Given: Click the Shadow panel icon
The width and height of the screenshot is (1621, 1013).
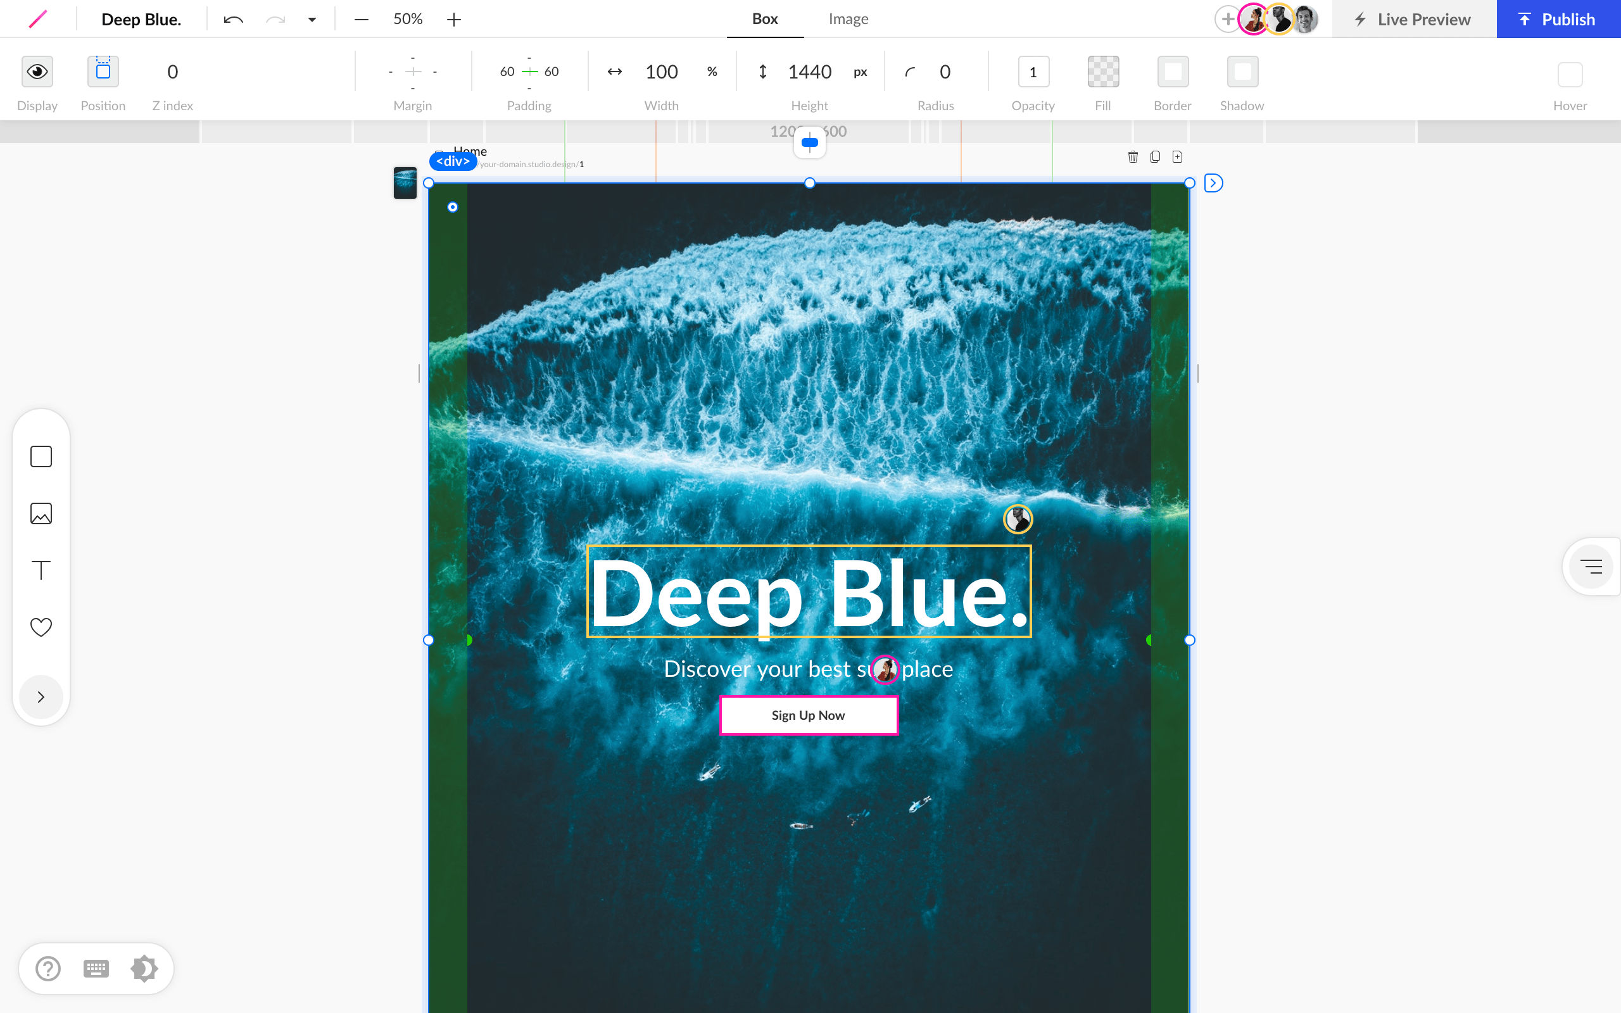Looking at the screenshot, I should 1242,71.
